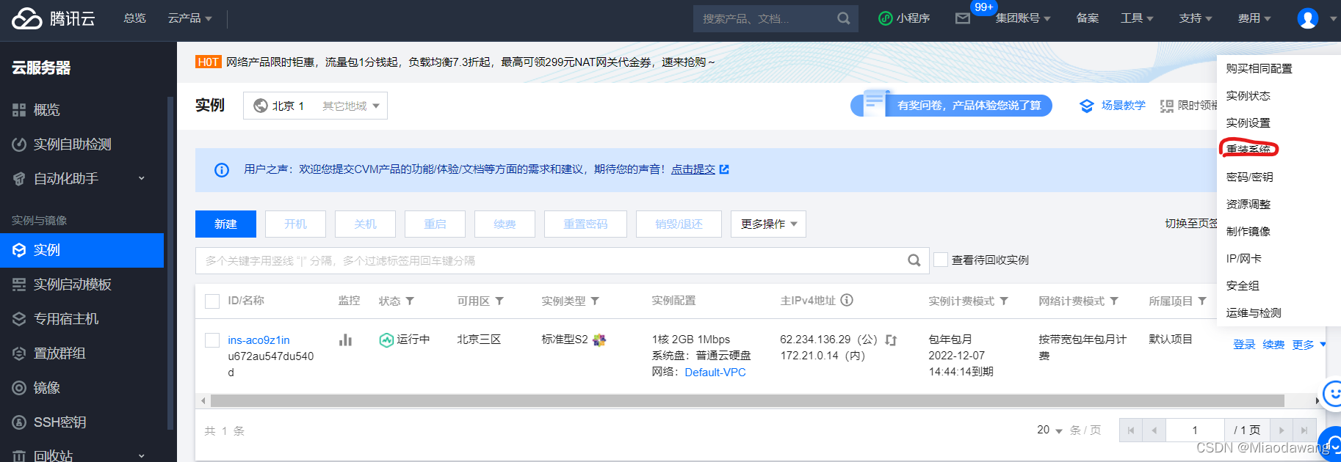Toggle the select-all checkbox in table header
Viewport: 1341px width, 462px height.
click(x=212, y=301)
